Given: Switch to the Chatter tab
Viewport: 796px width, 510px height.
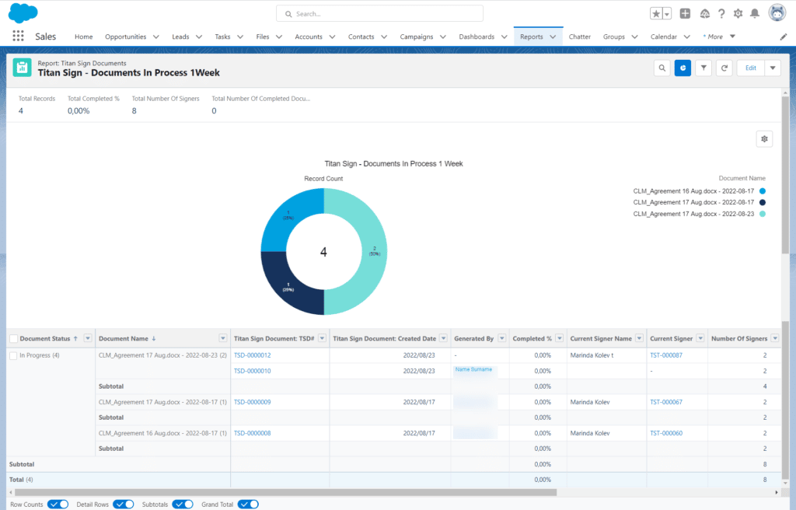Looking at the screenshot, I should (579, 37).
